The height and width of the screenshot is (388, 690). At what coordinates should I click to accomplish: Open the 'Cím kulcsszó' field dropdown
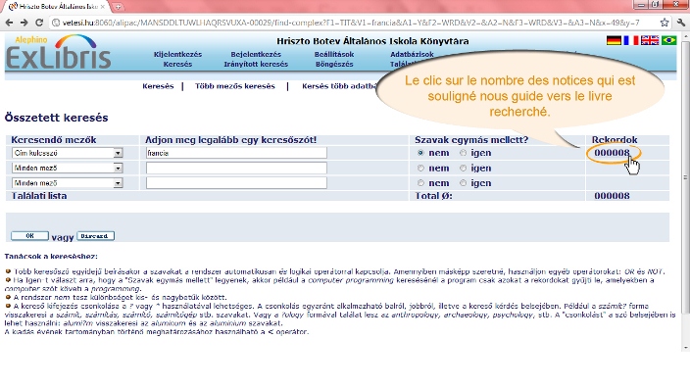pos(68,153)
